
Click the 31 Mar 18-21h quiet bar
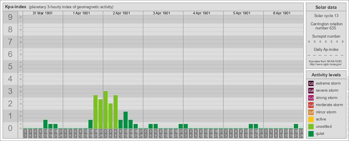(x=55, y=126)
